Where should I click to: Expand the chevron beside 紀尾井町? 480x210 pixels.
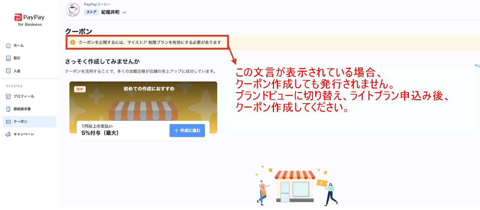pyautogui.click(x=124, y=12)
